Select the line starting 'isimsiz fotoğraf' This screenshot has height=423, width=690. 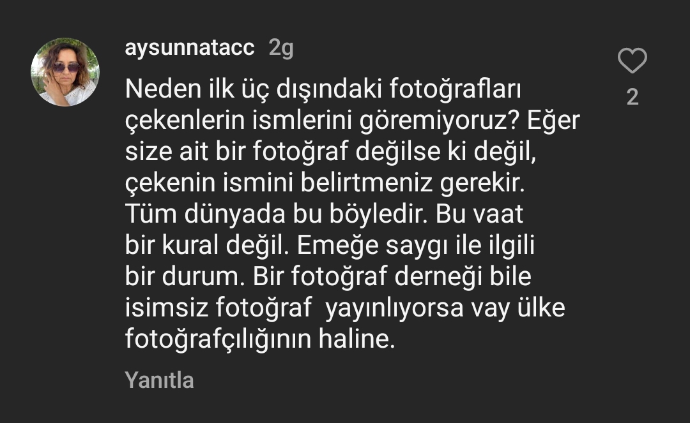345,308
